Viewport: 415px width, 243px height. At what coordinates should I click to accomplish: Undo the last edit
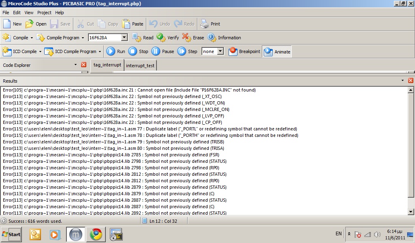(160, 24)
